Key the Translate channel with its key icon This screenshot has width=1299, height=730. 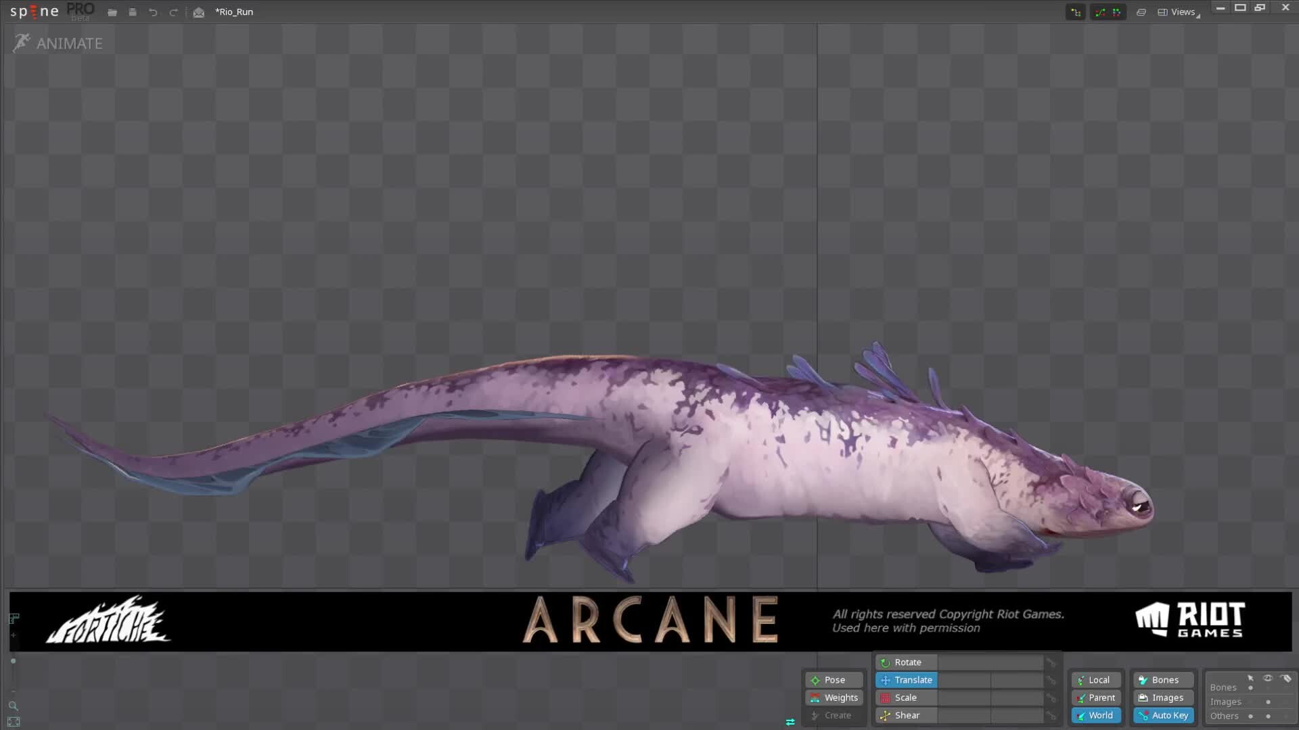[x=1051, y=680]
